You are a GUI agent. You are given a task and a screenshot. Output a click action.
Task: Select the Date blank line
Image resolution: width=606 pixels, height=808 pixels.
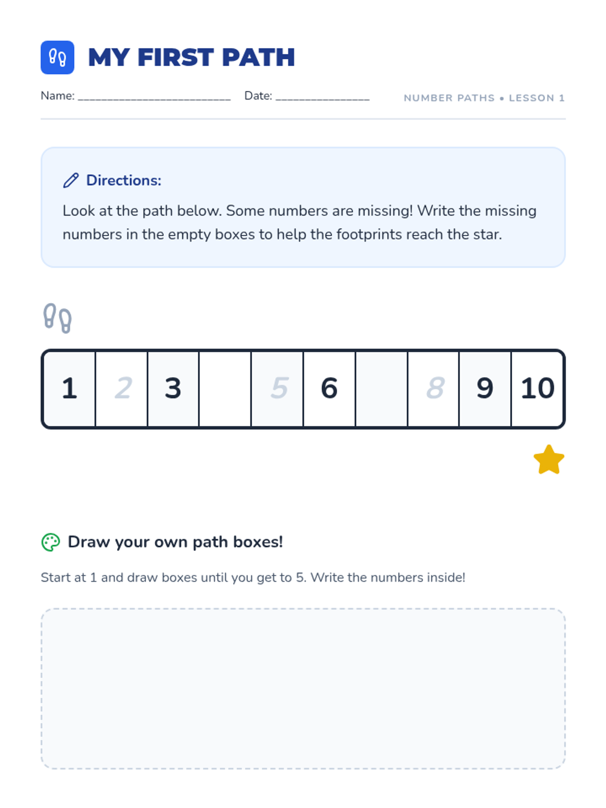click(x=323, y=96)
